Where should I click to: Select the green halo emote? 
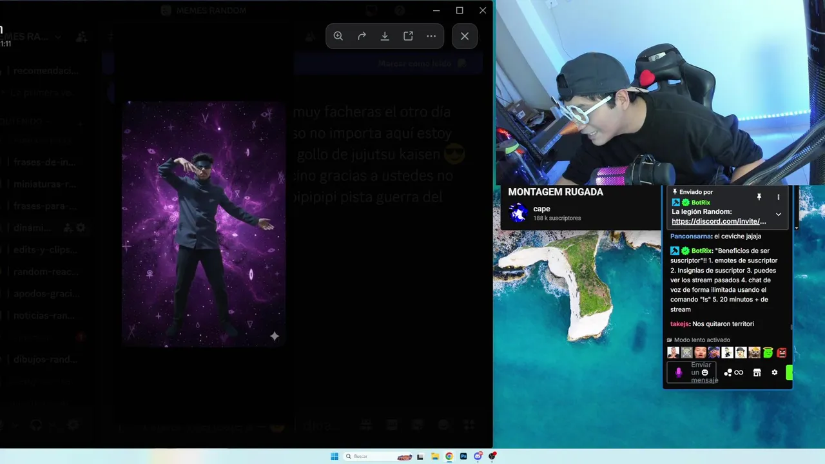coord(768,353)
